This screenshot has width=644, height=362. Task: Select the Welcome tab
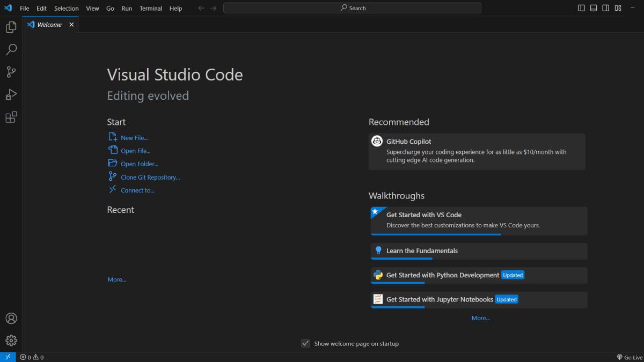click(x=49, y=25)
